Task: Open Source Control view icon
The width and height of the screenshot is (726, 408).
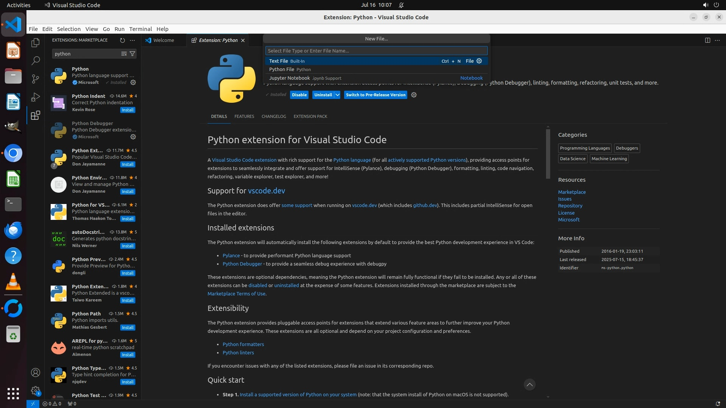Action: (36, 79)
